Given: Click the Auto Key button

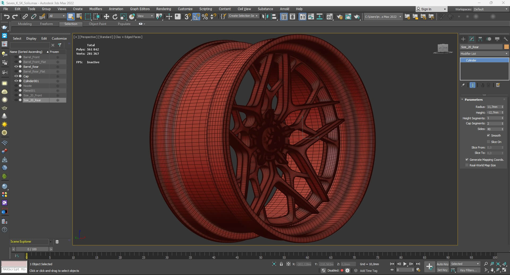Looking at the screenshot, I should [x=442, y=264].
